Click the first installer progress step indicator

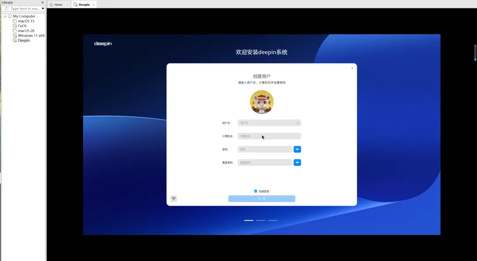click(249, 220)
